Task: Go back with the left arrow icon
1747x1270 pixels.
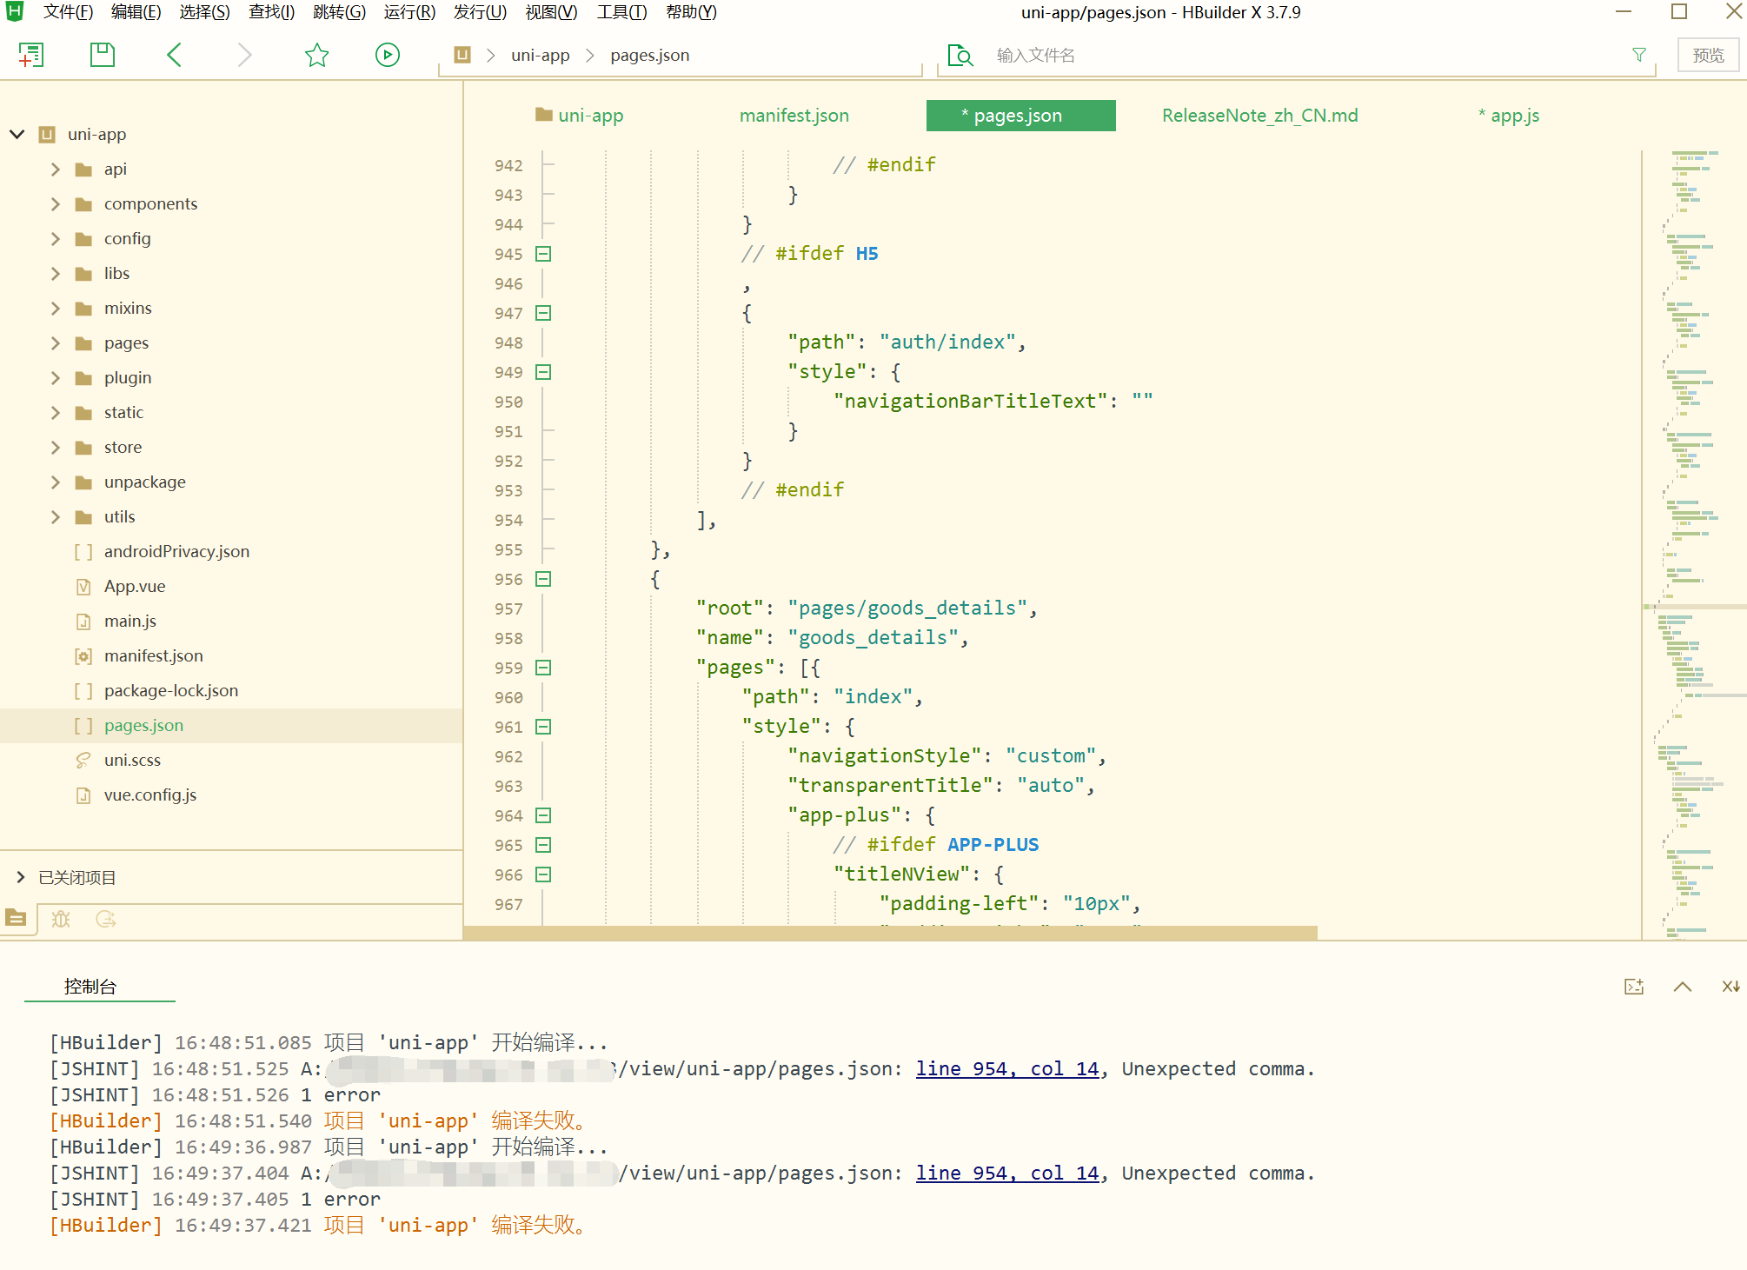Action: coord(174,56)
